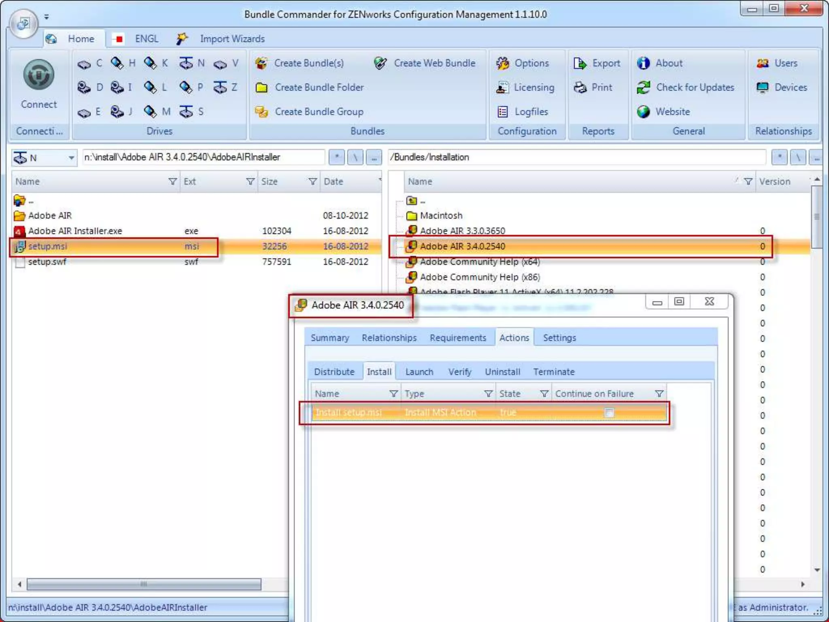
Task: Open the Logfiles icon
Action: [x=503, y=112]
